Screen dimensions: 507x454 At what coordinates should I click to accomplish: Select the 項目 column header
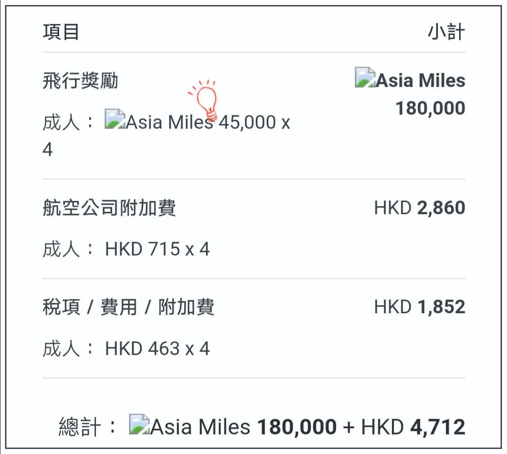(x=61, y=32)
